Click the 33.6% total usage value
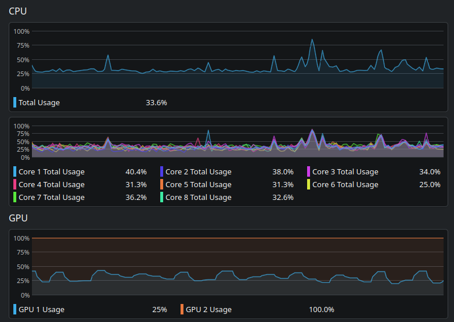 pos(156,103)
